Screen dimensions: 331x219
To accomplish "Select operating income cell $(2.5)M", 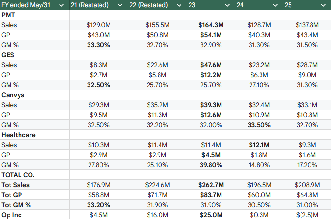I will click(307, 215).
